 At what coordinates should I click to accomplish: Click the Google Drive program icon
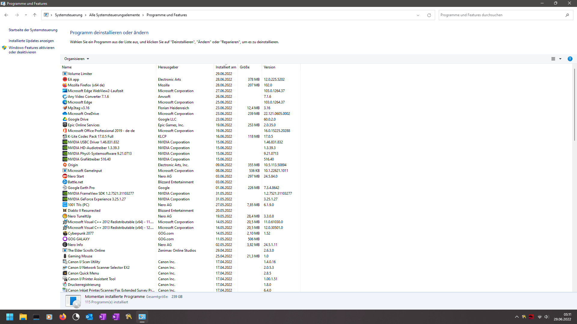[65, 119]
